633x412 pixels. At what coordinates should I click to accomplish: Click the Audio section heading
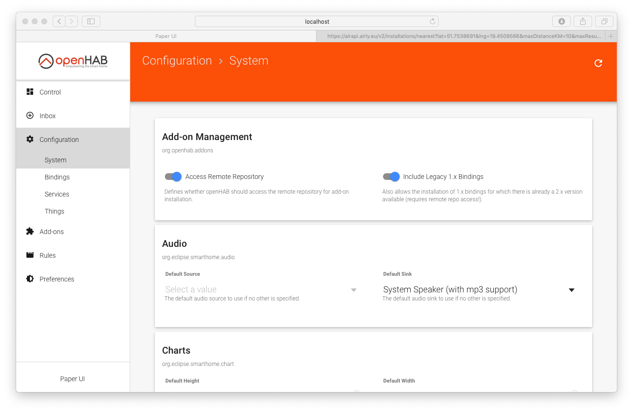tap(174, 243)
